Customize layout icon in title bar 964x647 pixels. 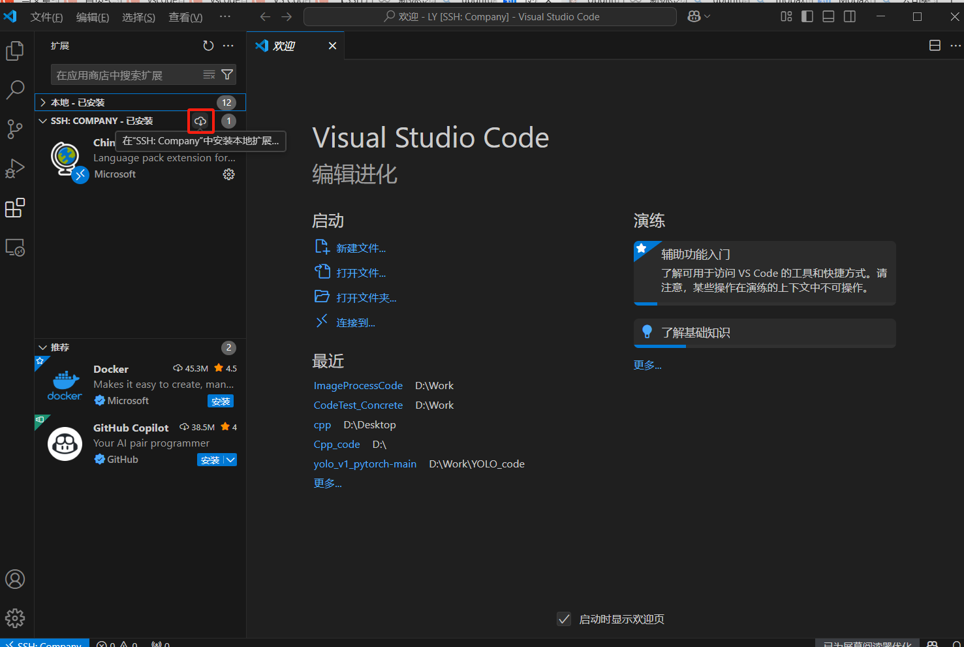(786, 17)
